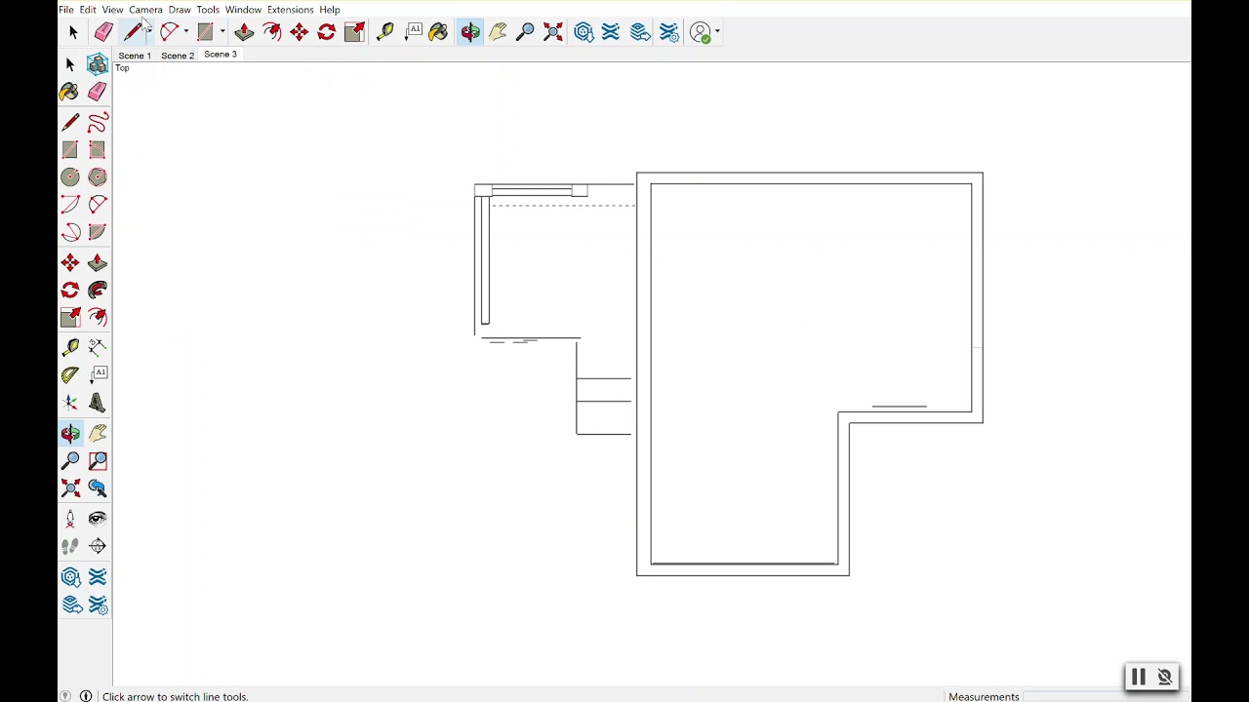The image size is (1249, 702).
Task: Activate the Look Around eye tool
Action: (97, 520)
